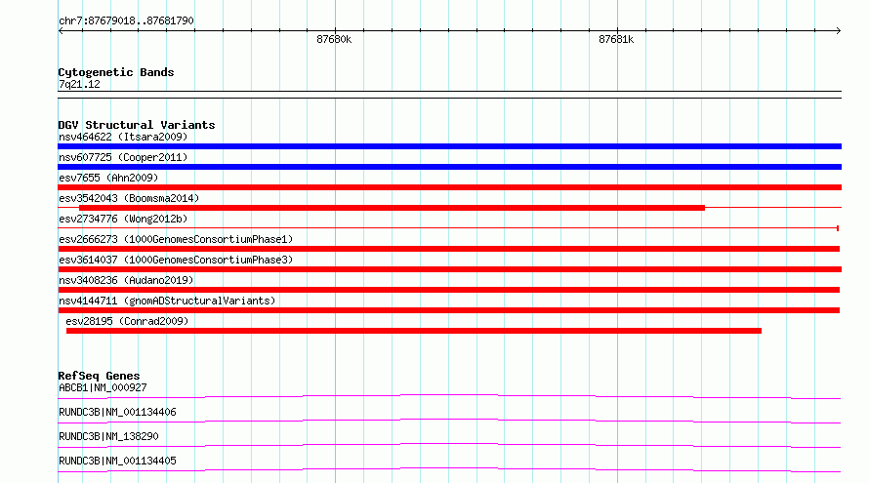Click the esv7655 (Ahn2009) red variant bar
This screenshot has height=483, width=869.
click(449, 187)
